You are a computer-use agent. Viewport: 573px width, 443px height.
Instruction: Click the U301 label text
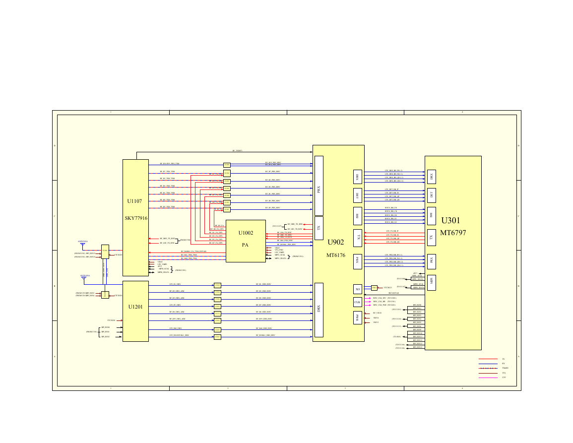[x=450, y=220]
